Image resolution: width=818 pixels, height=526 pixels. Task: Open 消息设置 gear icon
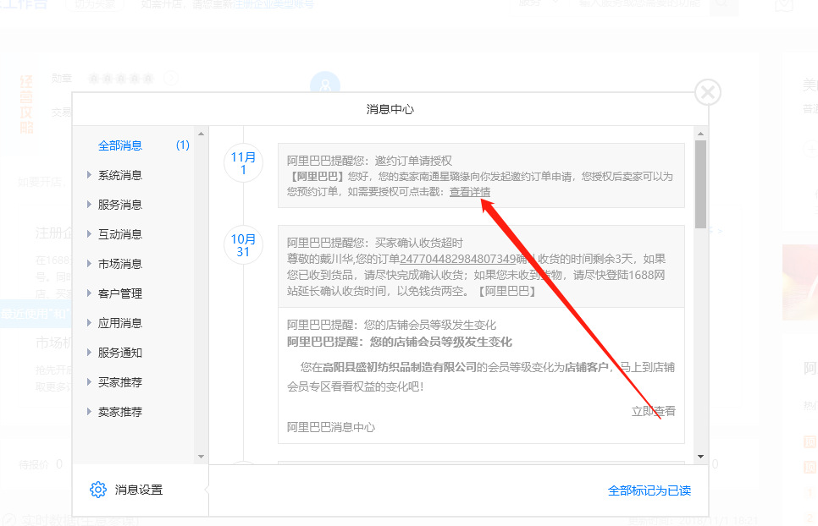click(98, 490)
